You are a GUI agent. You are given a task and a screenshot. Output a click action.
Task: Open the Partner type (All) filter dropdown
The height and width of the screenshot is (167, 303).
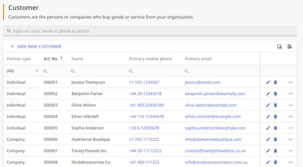click(x=22, y=71)
